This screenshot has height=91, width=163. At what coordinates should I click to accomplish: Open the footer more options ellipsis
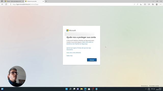(x=161, y=86)
